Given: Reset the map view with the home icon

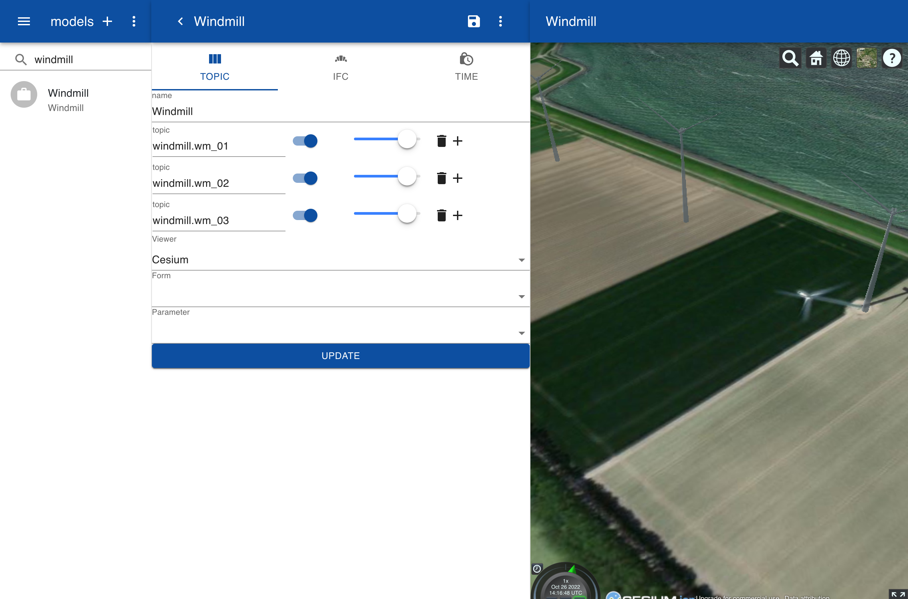Looking at the screenshot, I should (x=816, y=59).
